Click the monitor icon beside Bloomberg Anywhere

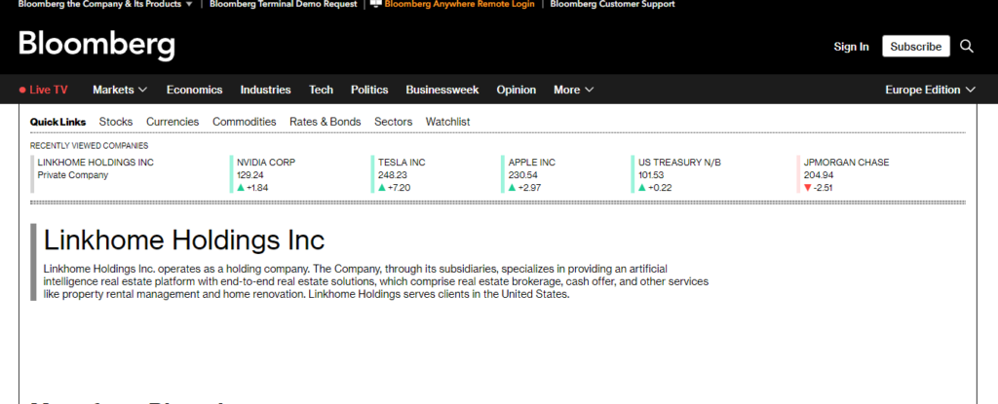coord(376,4)
